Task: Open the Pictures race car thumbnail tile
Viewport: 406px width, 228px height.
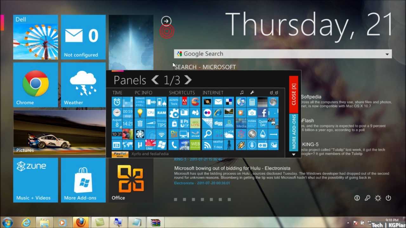Action: [x=59, y=132]
